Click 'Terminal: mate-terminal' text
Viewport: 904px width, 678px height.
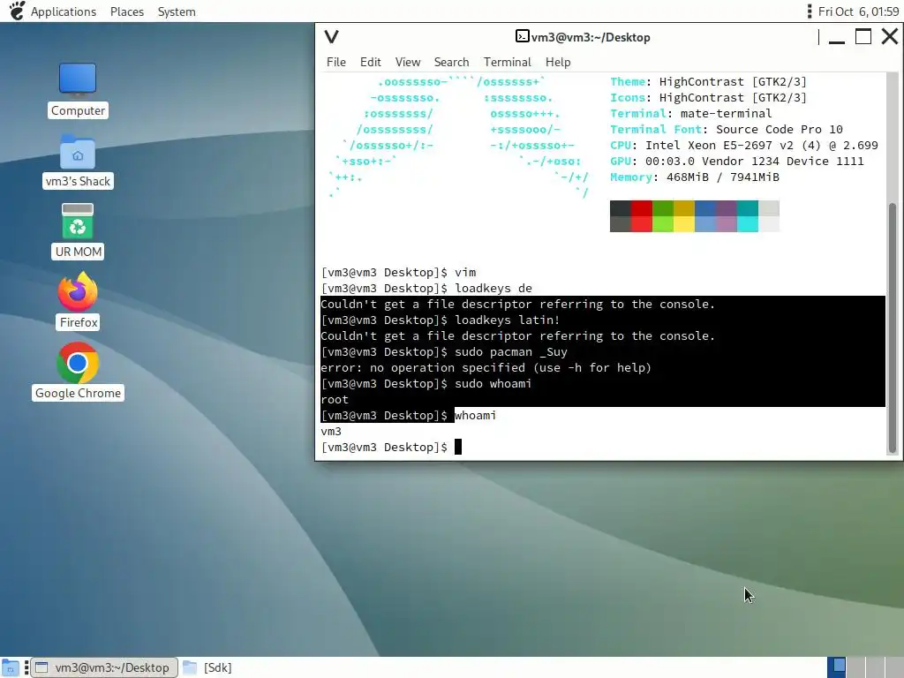tap(690, 114)
